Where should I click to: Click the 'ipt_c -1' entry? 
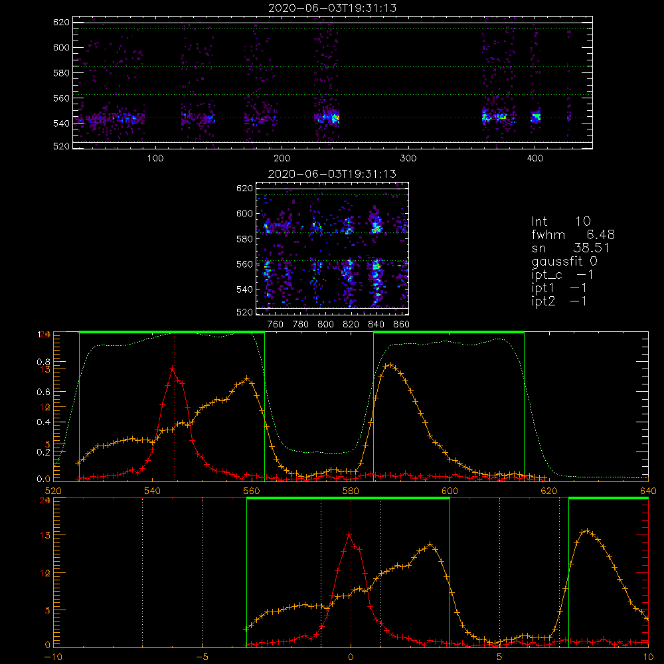[562, 275]
